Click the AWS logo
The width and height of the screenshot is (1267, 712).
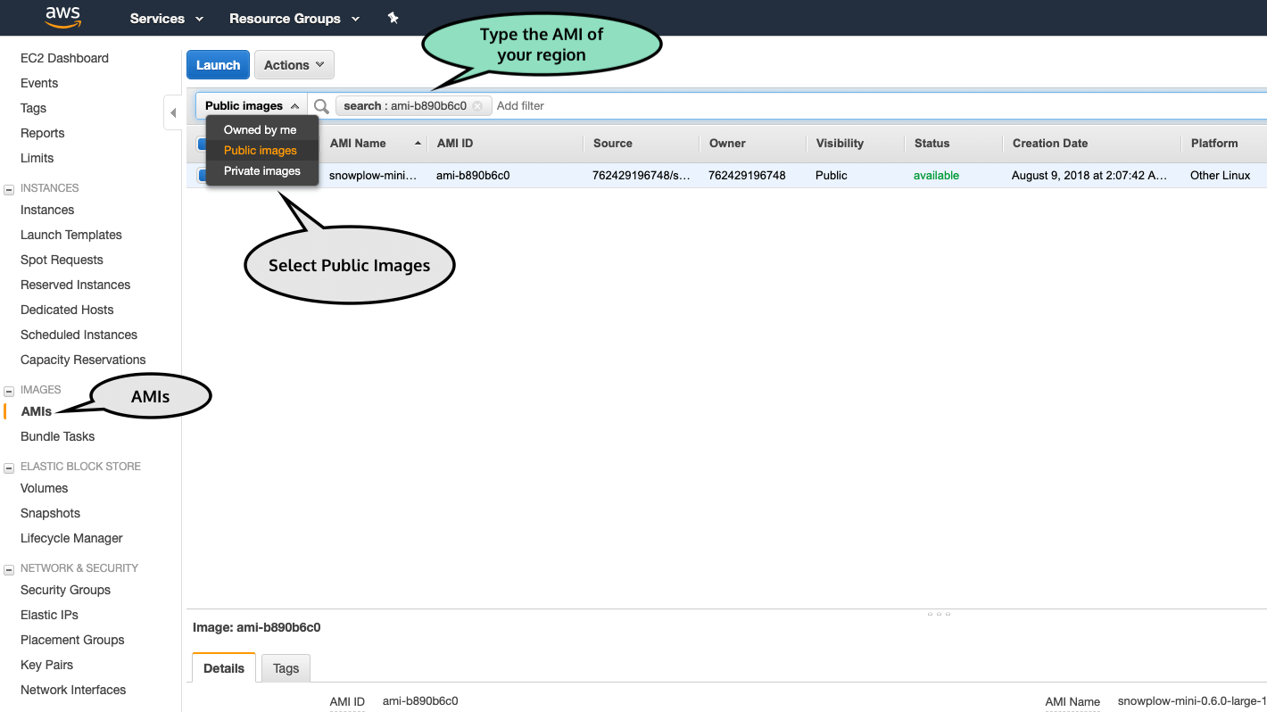click(63, 17)
